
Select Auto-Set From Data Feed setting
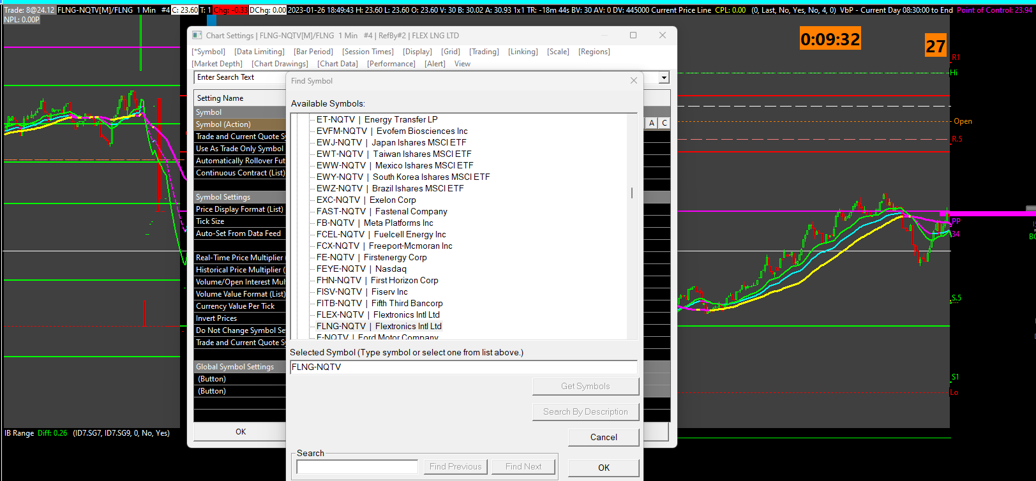pyautogui.click(x=240, y=233)
